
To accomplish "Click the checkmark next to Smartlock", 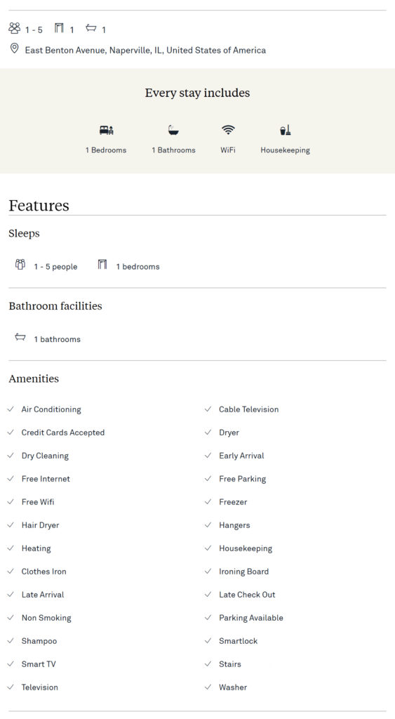I will [x=208, y=640].
